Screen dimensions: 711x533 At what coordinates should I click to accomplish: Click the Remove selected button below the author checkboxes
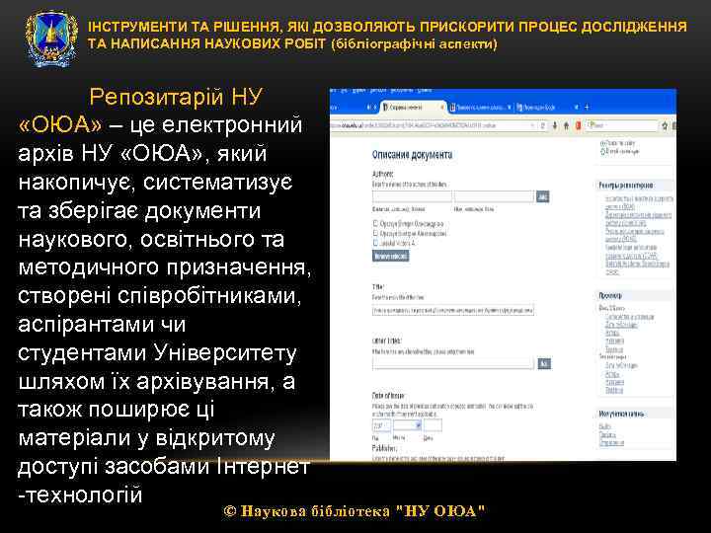(x=390, y=256)
